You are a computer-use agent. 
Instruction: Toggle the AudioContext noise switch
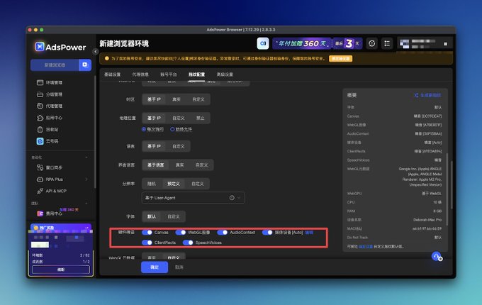223,233
